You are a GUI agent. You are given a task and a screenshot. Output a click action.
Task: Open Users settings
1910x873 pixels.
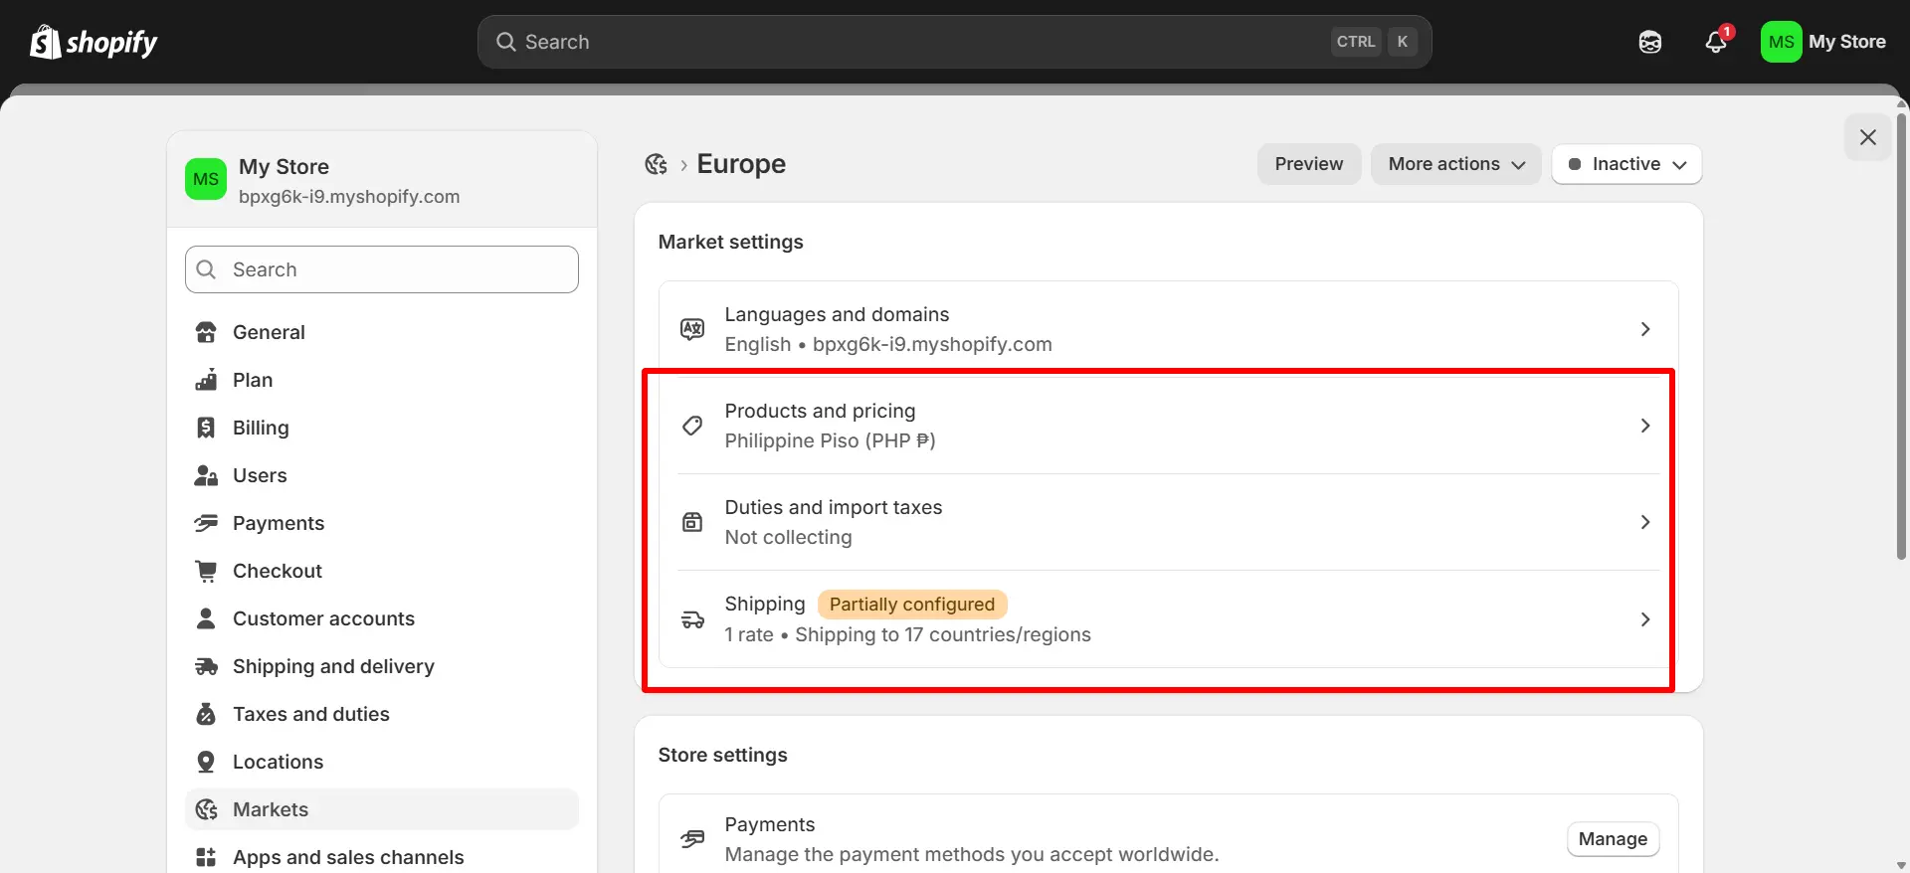(x=382, y=475)
